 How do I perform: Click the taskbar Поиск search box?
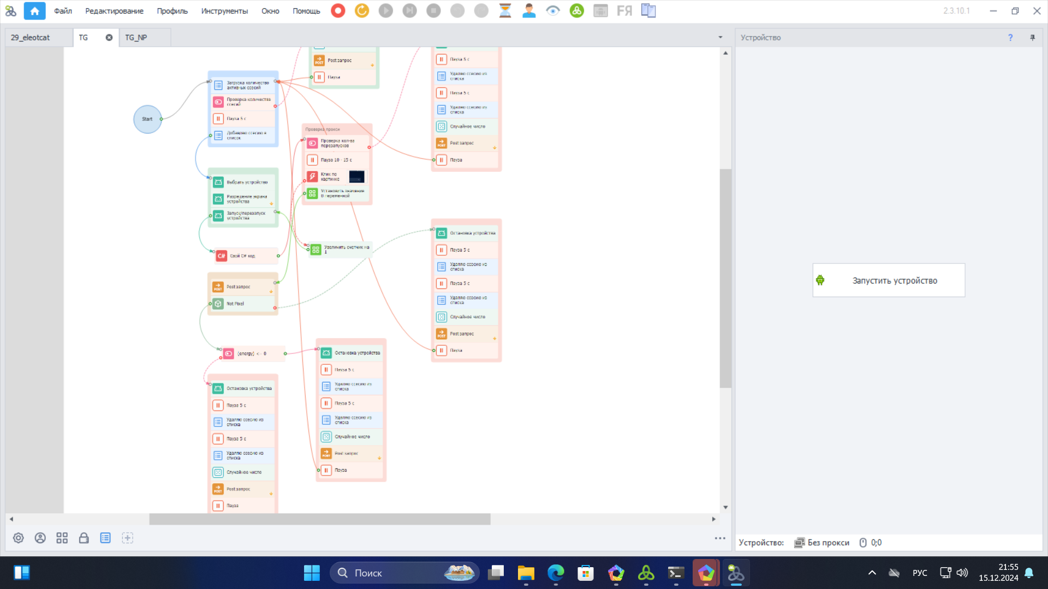[x=404, y=573]
